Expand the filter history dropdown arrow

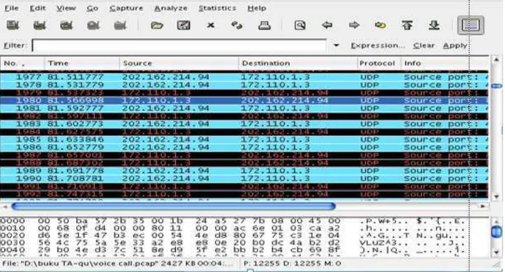click(x=336, y=45)
